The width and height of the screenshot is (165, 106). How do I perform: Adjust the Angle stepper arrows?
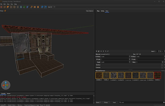(129, 62)
